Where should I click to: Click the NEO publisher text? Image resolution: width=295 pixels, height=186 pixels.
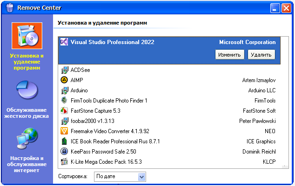tap(270, 131)
